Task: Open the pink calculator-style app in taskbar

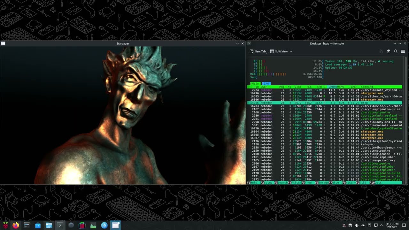Action: click(x=82, y=225)
